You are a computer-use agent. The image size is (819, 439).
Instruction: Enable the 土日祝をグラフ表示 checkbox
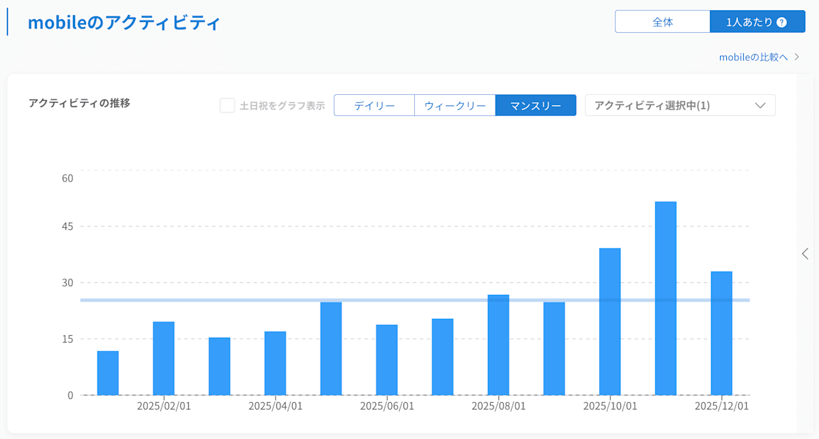(227, 105)
